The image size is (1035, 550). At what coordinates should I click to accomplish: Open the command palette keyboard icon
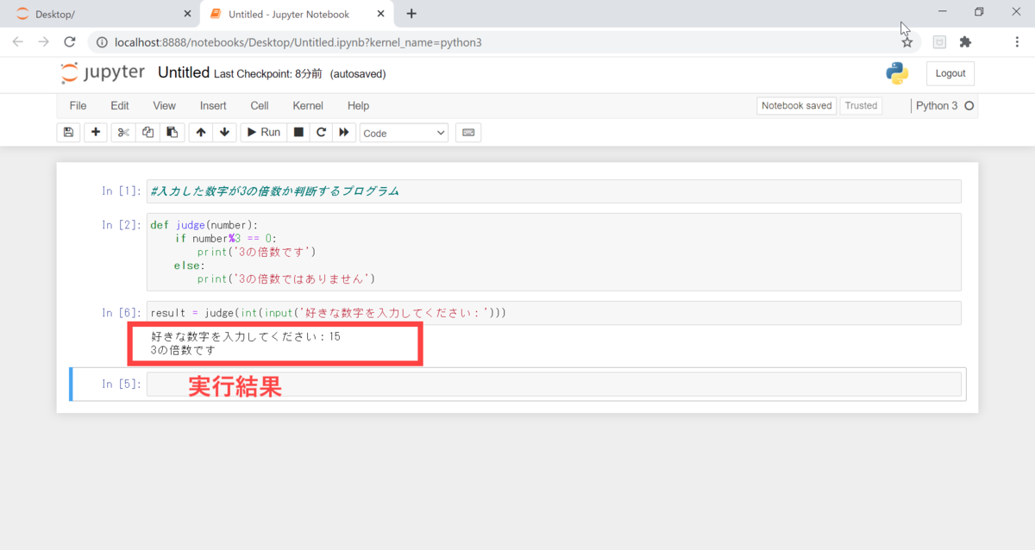(468, 132)
